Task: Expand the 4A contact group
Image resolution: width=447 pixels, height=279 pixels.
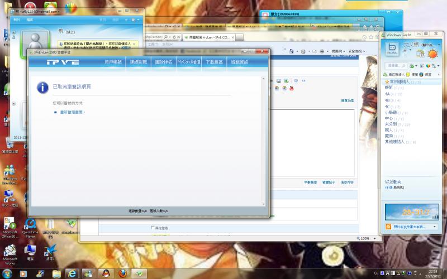Action: (x=393, y=94)
